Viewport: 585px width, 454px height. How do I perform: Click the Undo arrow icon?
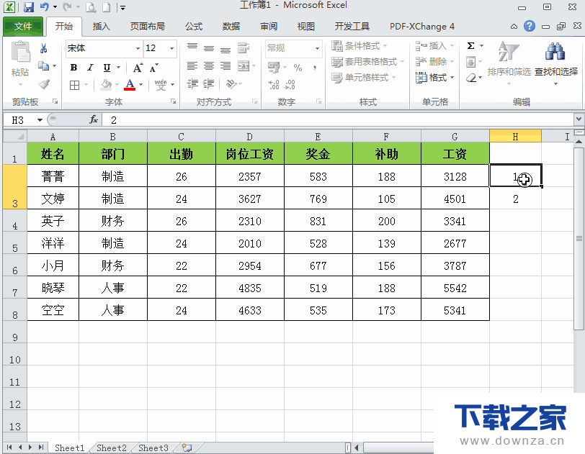click(x=45, y=6)
